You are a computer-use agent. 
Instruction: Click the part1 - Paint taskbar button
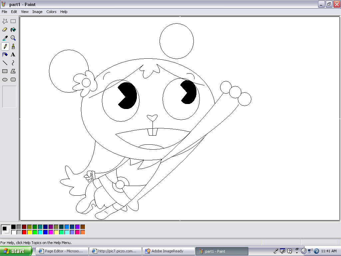(222, 251)
